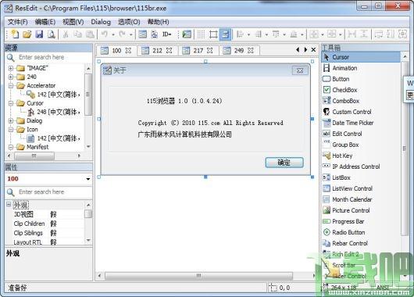The height and width of the screenshot is (297, 414).
Task: Click the resource search field
Action: [49, 57]
